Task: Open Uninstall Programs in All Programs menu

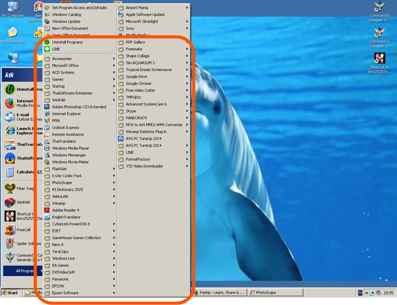Action: [80, 42]
